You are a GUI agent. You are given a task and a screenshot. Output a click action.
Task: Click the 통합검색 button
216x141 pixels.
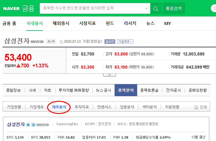coord(174,9)
